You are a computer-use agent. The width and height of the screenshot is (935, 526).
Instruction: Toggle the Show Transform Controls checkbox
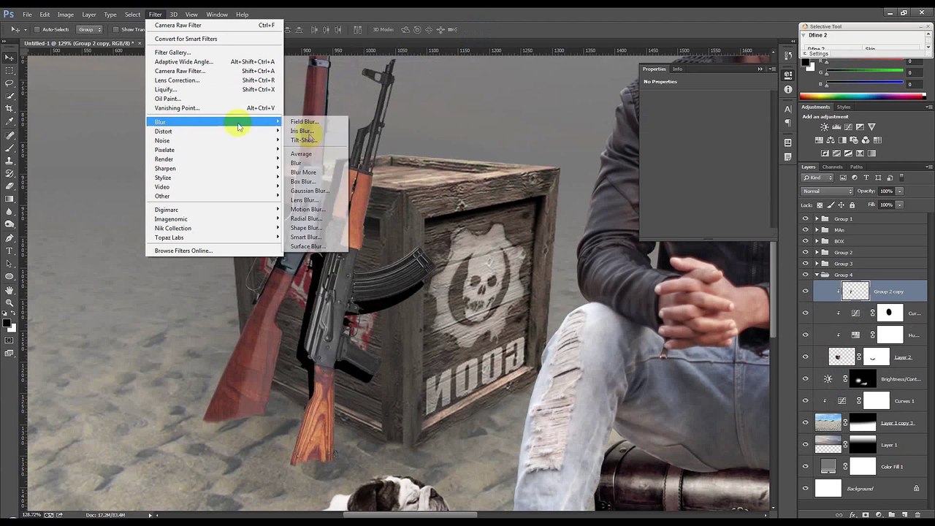(x=115, y=29)
